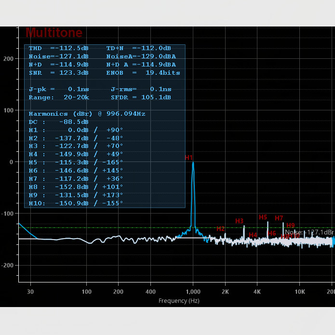Screen dimensions: 335x335
Task: Click the -100 level axis tick
Action: pyautogui.click(x=9, y=214)
